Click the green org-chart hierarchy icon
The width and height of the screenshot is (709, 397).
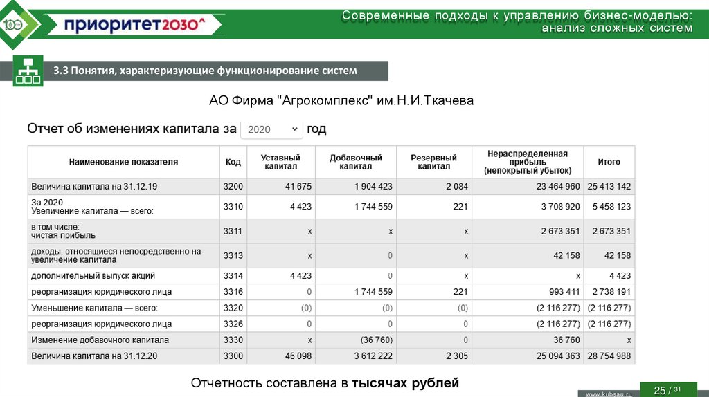click(28, 71)
